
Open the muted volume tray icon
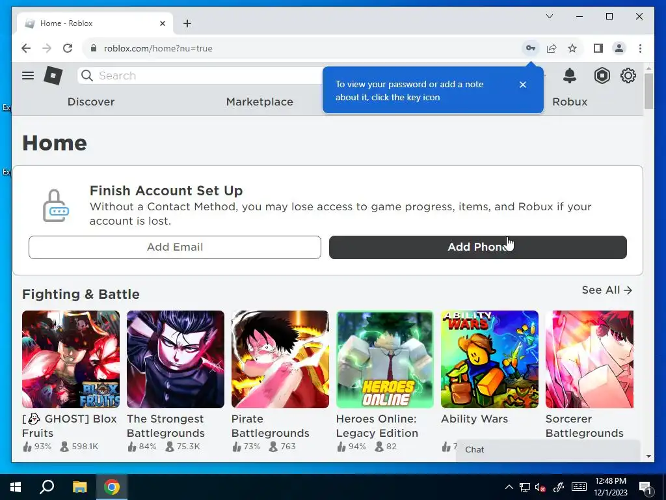[x=540, y=487]
